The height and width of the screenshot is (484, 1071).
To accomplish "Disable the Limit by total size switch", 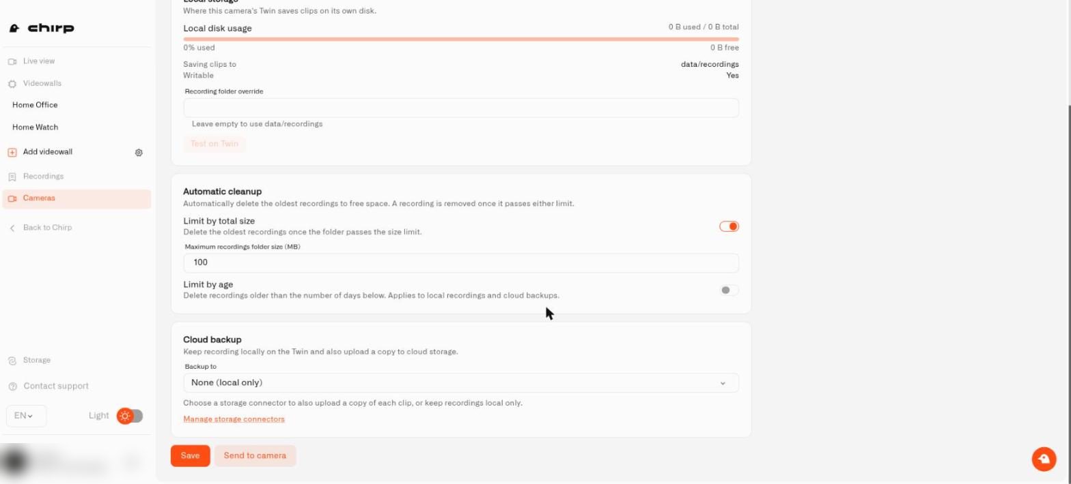I will tap(729, 226).
